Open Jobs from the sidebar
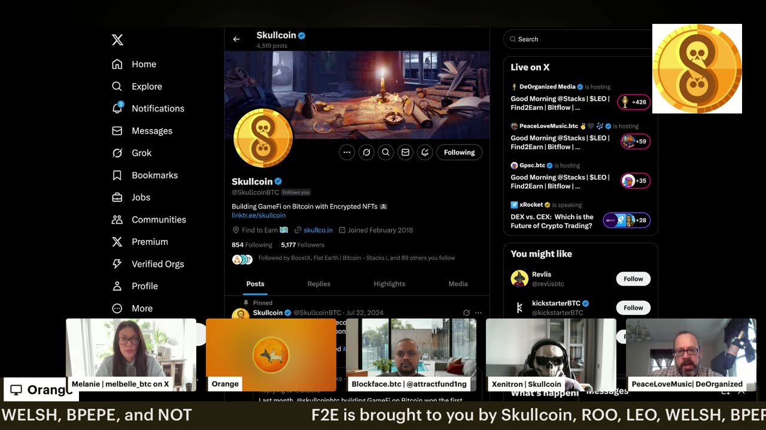Image resolution: width=766 pixels, height=430 pixels. click(x=141, y=197)
